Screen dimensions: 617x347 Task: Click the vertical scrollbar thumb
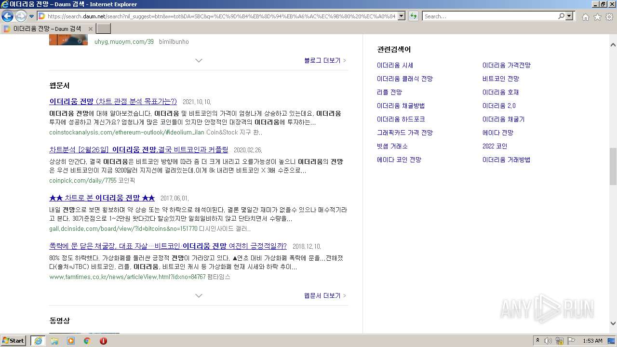click(613, 166)
